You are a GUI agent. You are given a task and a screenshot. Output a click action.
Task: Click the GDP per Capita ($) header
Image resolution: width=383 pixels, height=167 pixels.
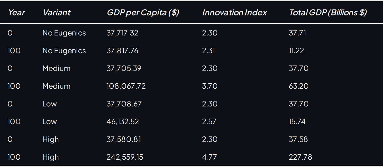tap(143, 13)
